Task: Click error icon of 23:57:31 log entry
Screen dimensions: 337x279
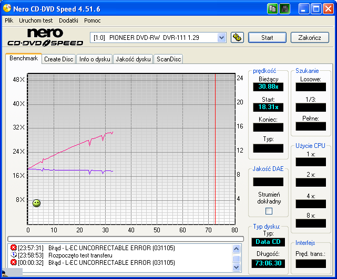Action: click(x=13, y=248)
